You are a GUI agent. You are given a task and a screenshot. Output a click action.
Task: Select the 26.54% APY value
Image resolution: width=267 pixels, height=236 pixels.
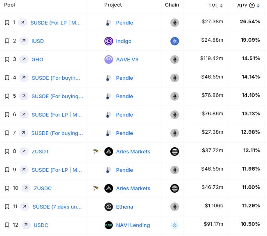[x=250, y=21]
